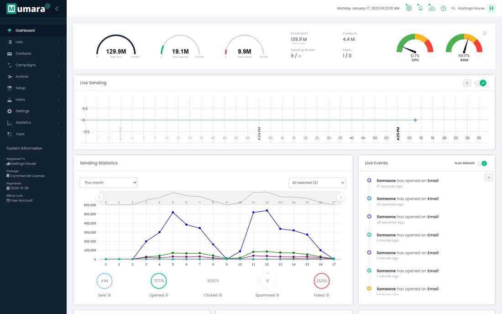Expand the Campaigns sidebar menu
This screenshot has height=314, width=502.
point(26,65)
